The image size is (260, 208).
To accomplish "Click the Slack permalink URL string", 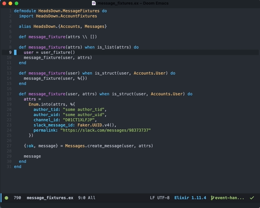I will 105,130.
